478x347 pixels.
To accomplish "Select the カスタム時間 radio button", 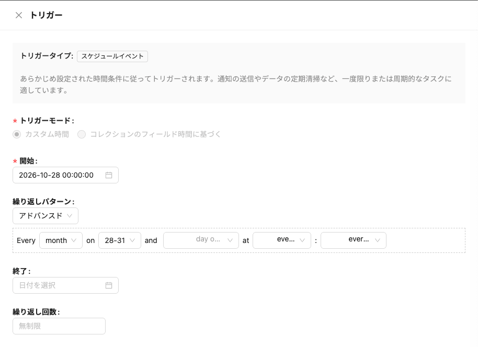I will [x=17, y=134].
